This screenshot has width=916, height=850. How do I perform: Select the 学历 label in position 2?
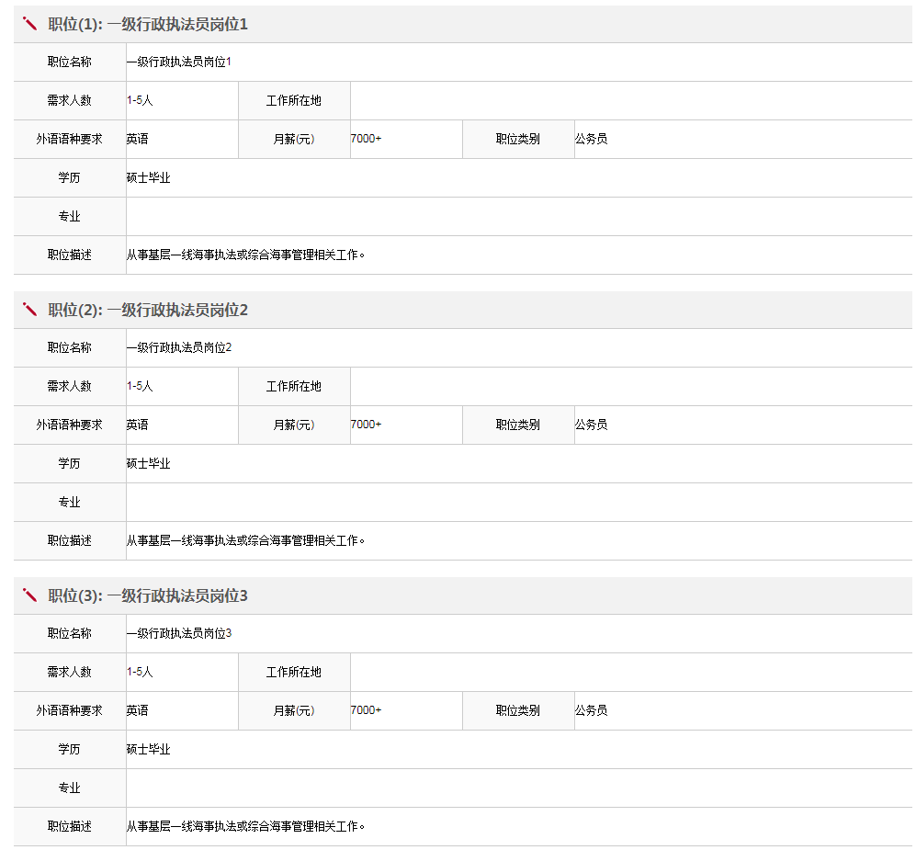(x=69, y=463)
